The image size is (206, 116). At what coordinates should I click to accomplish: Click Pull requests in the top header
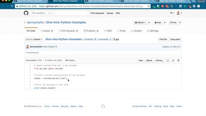pos(97,13)
